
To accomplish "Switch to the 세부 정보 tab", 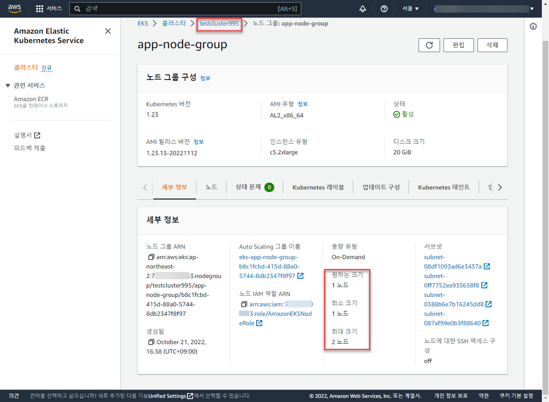I will [x=174, y=187].
